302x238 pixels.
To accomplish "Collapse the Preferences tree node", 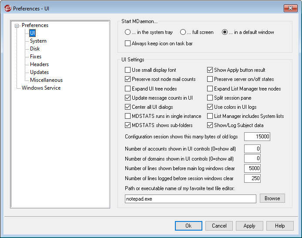I will point(17,26).
